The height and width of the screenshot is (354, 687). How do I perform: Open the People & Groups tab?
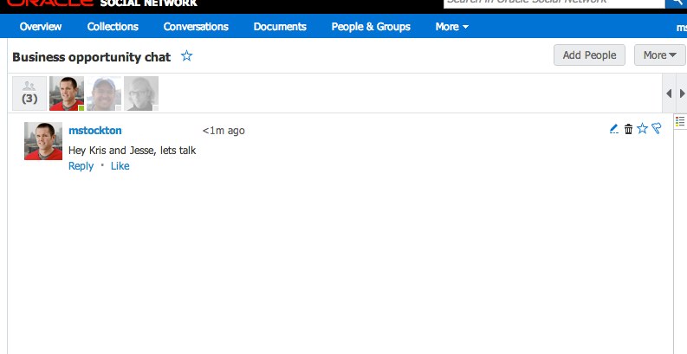click(371, 27)
